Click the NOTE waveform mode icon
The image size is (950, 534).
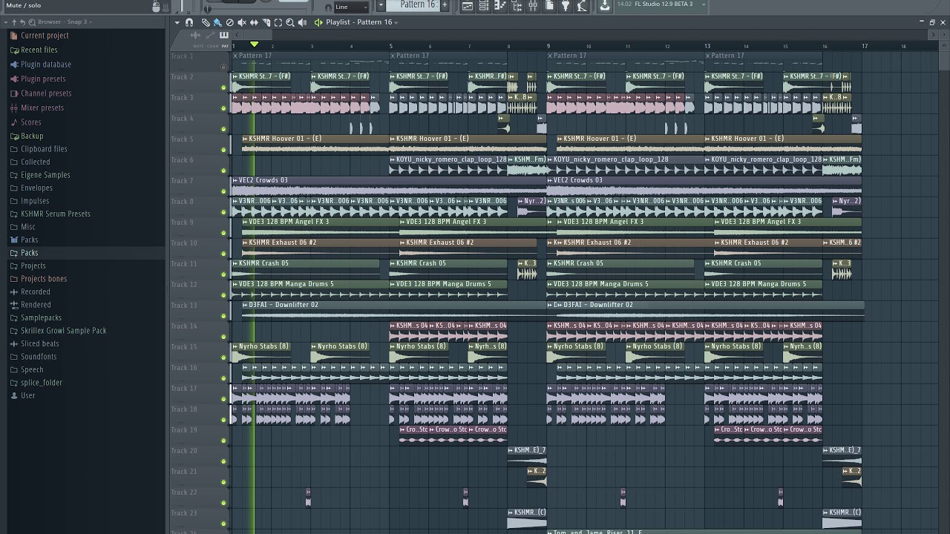point(197,36)
